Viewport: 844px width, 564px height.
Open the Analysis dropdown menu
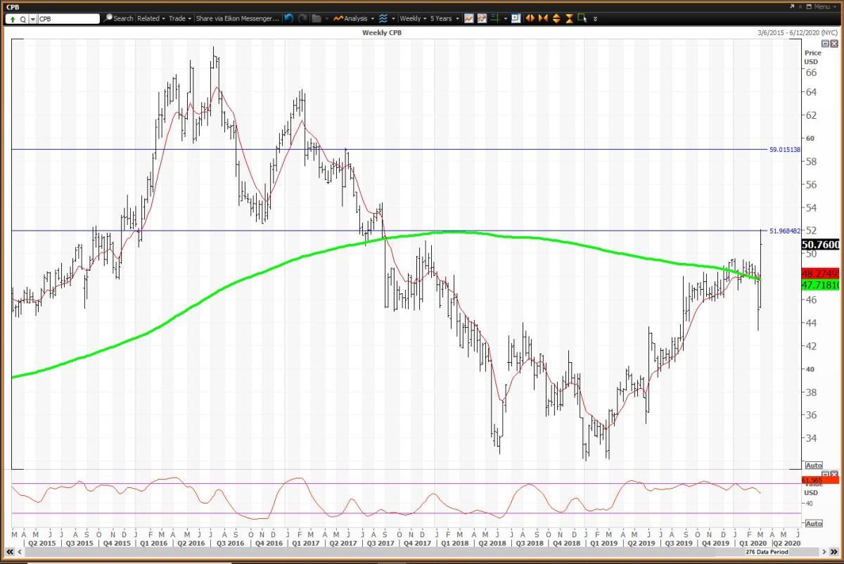point(354,18)
